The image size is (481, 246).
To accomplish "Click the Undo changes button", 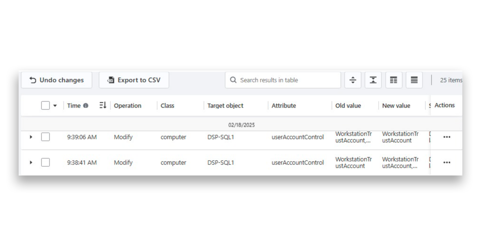I will tap(57, 80).
